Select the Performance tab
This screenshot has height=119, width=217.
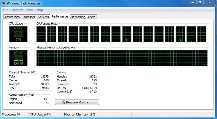[60, 16]
